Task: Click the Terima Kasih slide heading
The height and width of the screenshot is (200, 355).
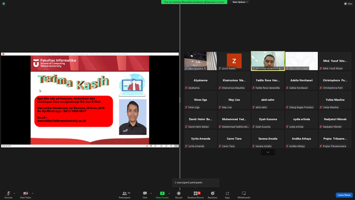Action: [x=73, y=82]
